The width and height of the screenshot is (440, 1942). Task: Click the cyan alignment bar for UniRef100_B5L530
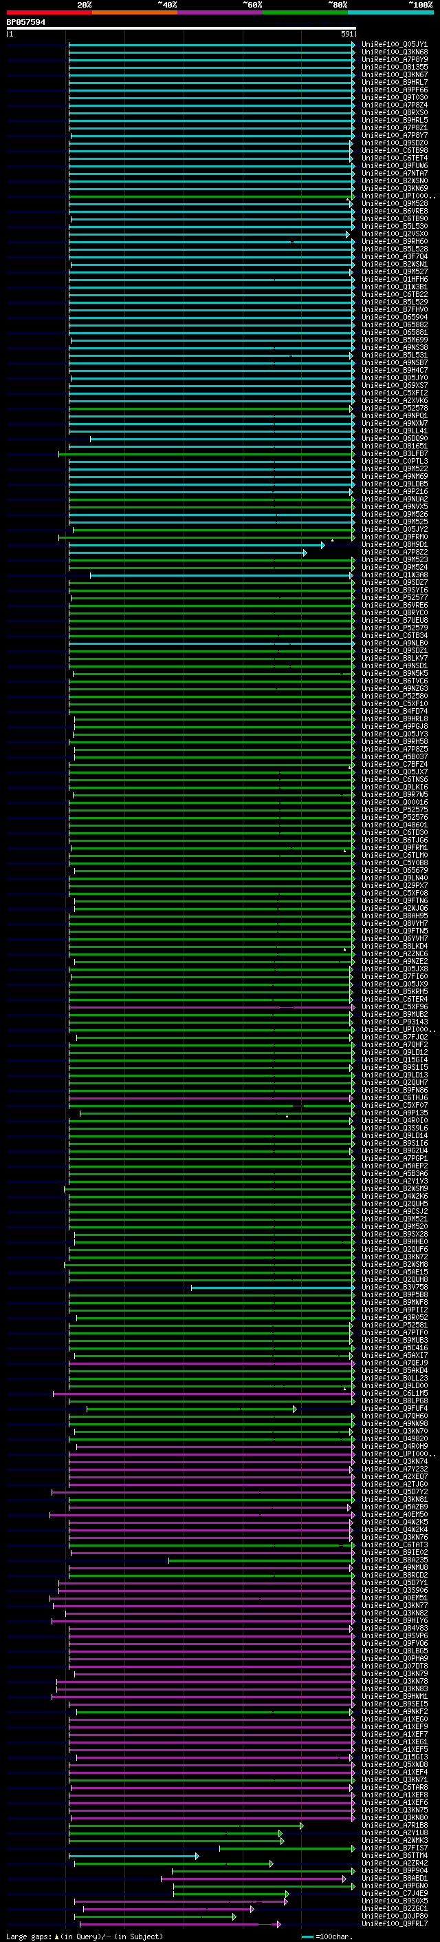point(211,227)
